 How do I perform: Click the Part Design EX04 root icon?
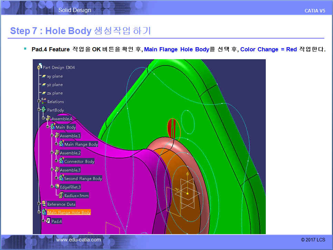click(40, 67)
